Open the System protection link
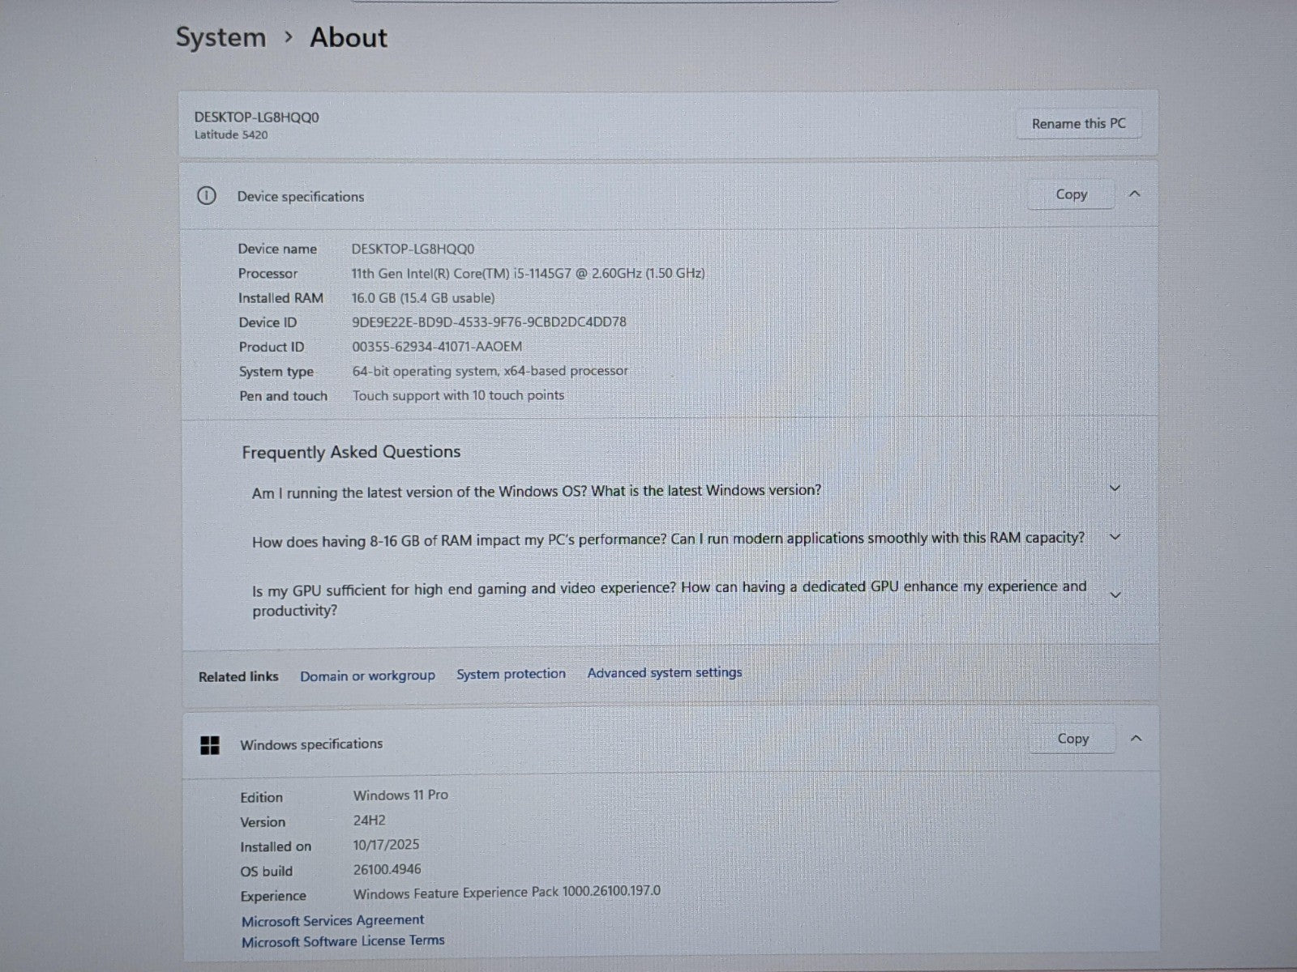Viewport: 1297px width, 972px height. click(x=511, y=674)
